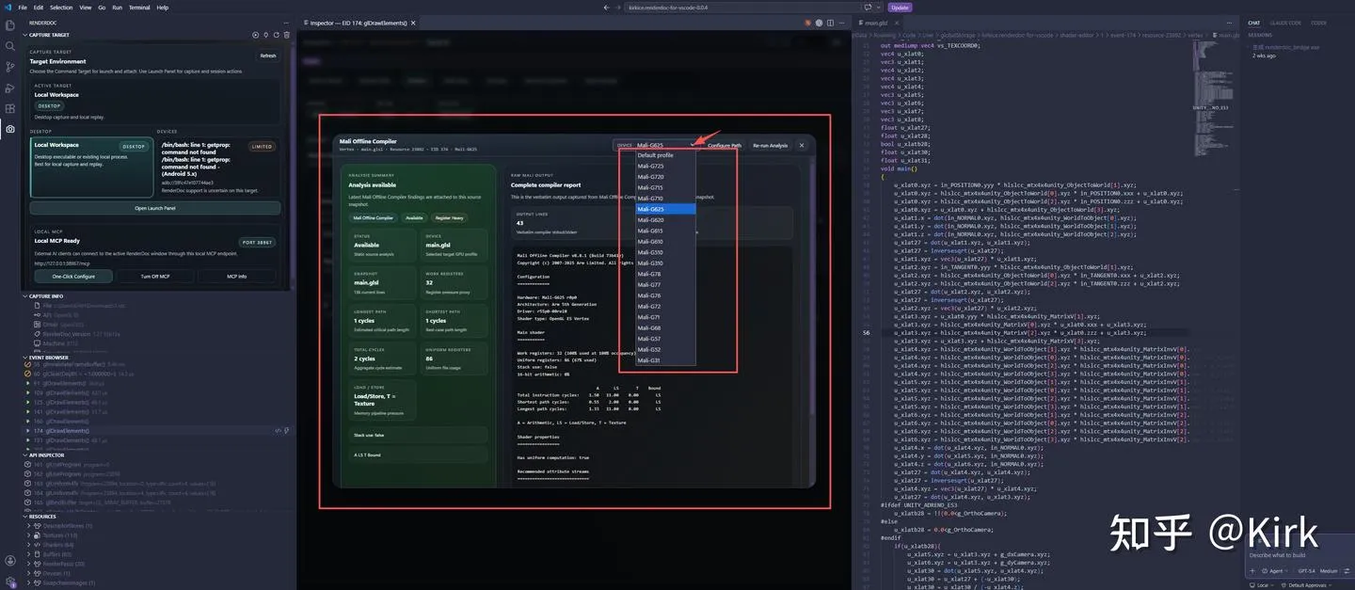Image resolution: width=1355 pixels, height=590 pixels.
Task: Click the MCP Info button
Action: click(237, 277)
